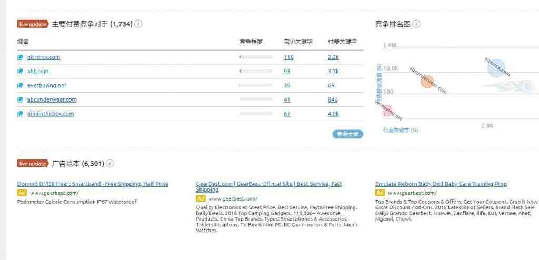Screen dimensions: 539x260
Task: Click live update badge beside 主要付费竞争对手
Action: pyautogui.click(x=33, y=24)
